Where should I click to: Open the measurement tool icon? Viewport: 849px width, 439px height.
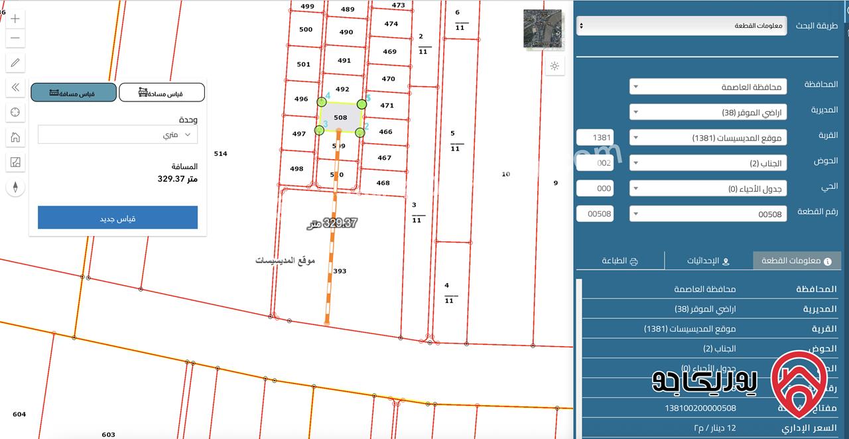(x=15, y=162)
